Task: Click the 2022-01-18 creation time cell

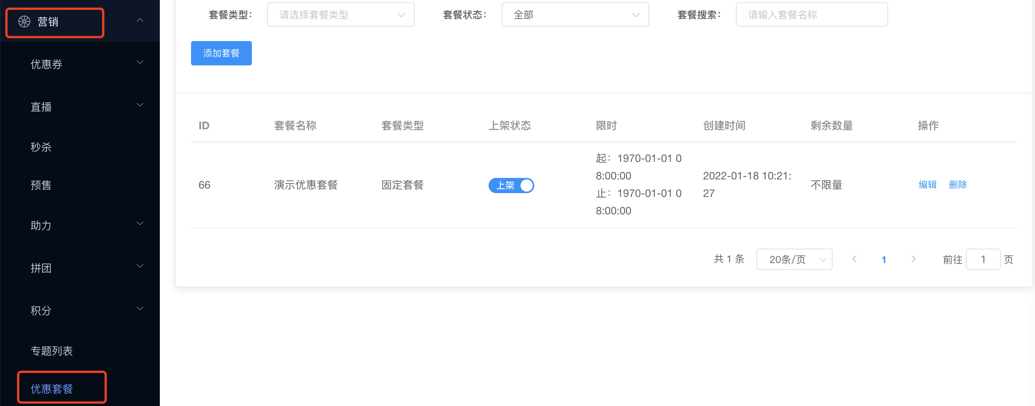Action: click(747, 185)
